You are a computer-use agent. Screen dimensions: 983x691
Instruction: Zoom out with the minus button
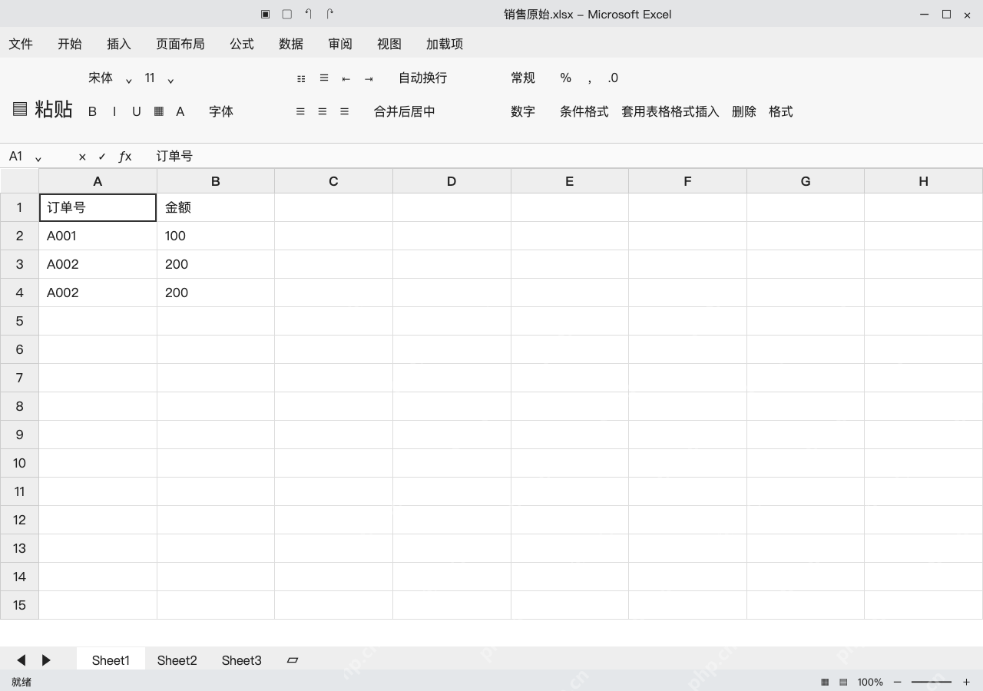897,682
